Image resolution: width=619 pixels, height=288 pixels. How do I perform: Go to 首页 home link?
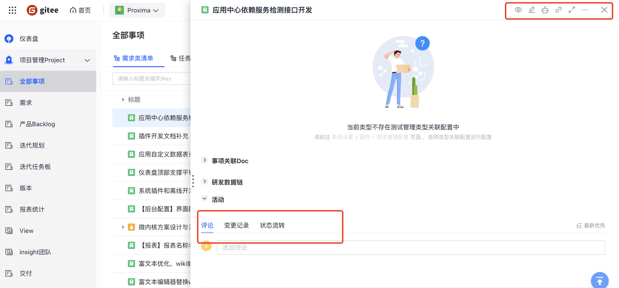point(80,10)
